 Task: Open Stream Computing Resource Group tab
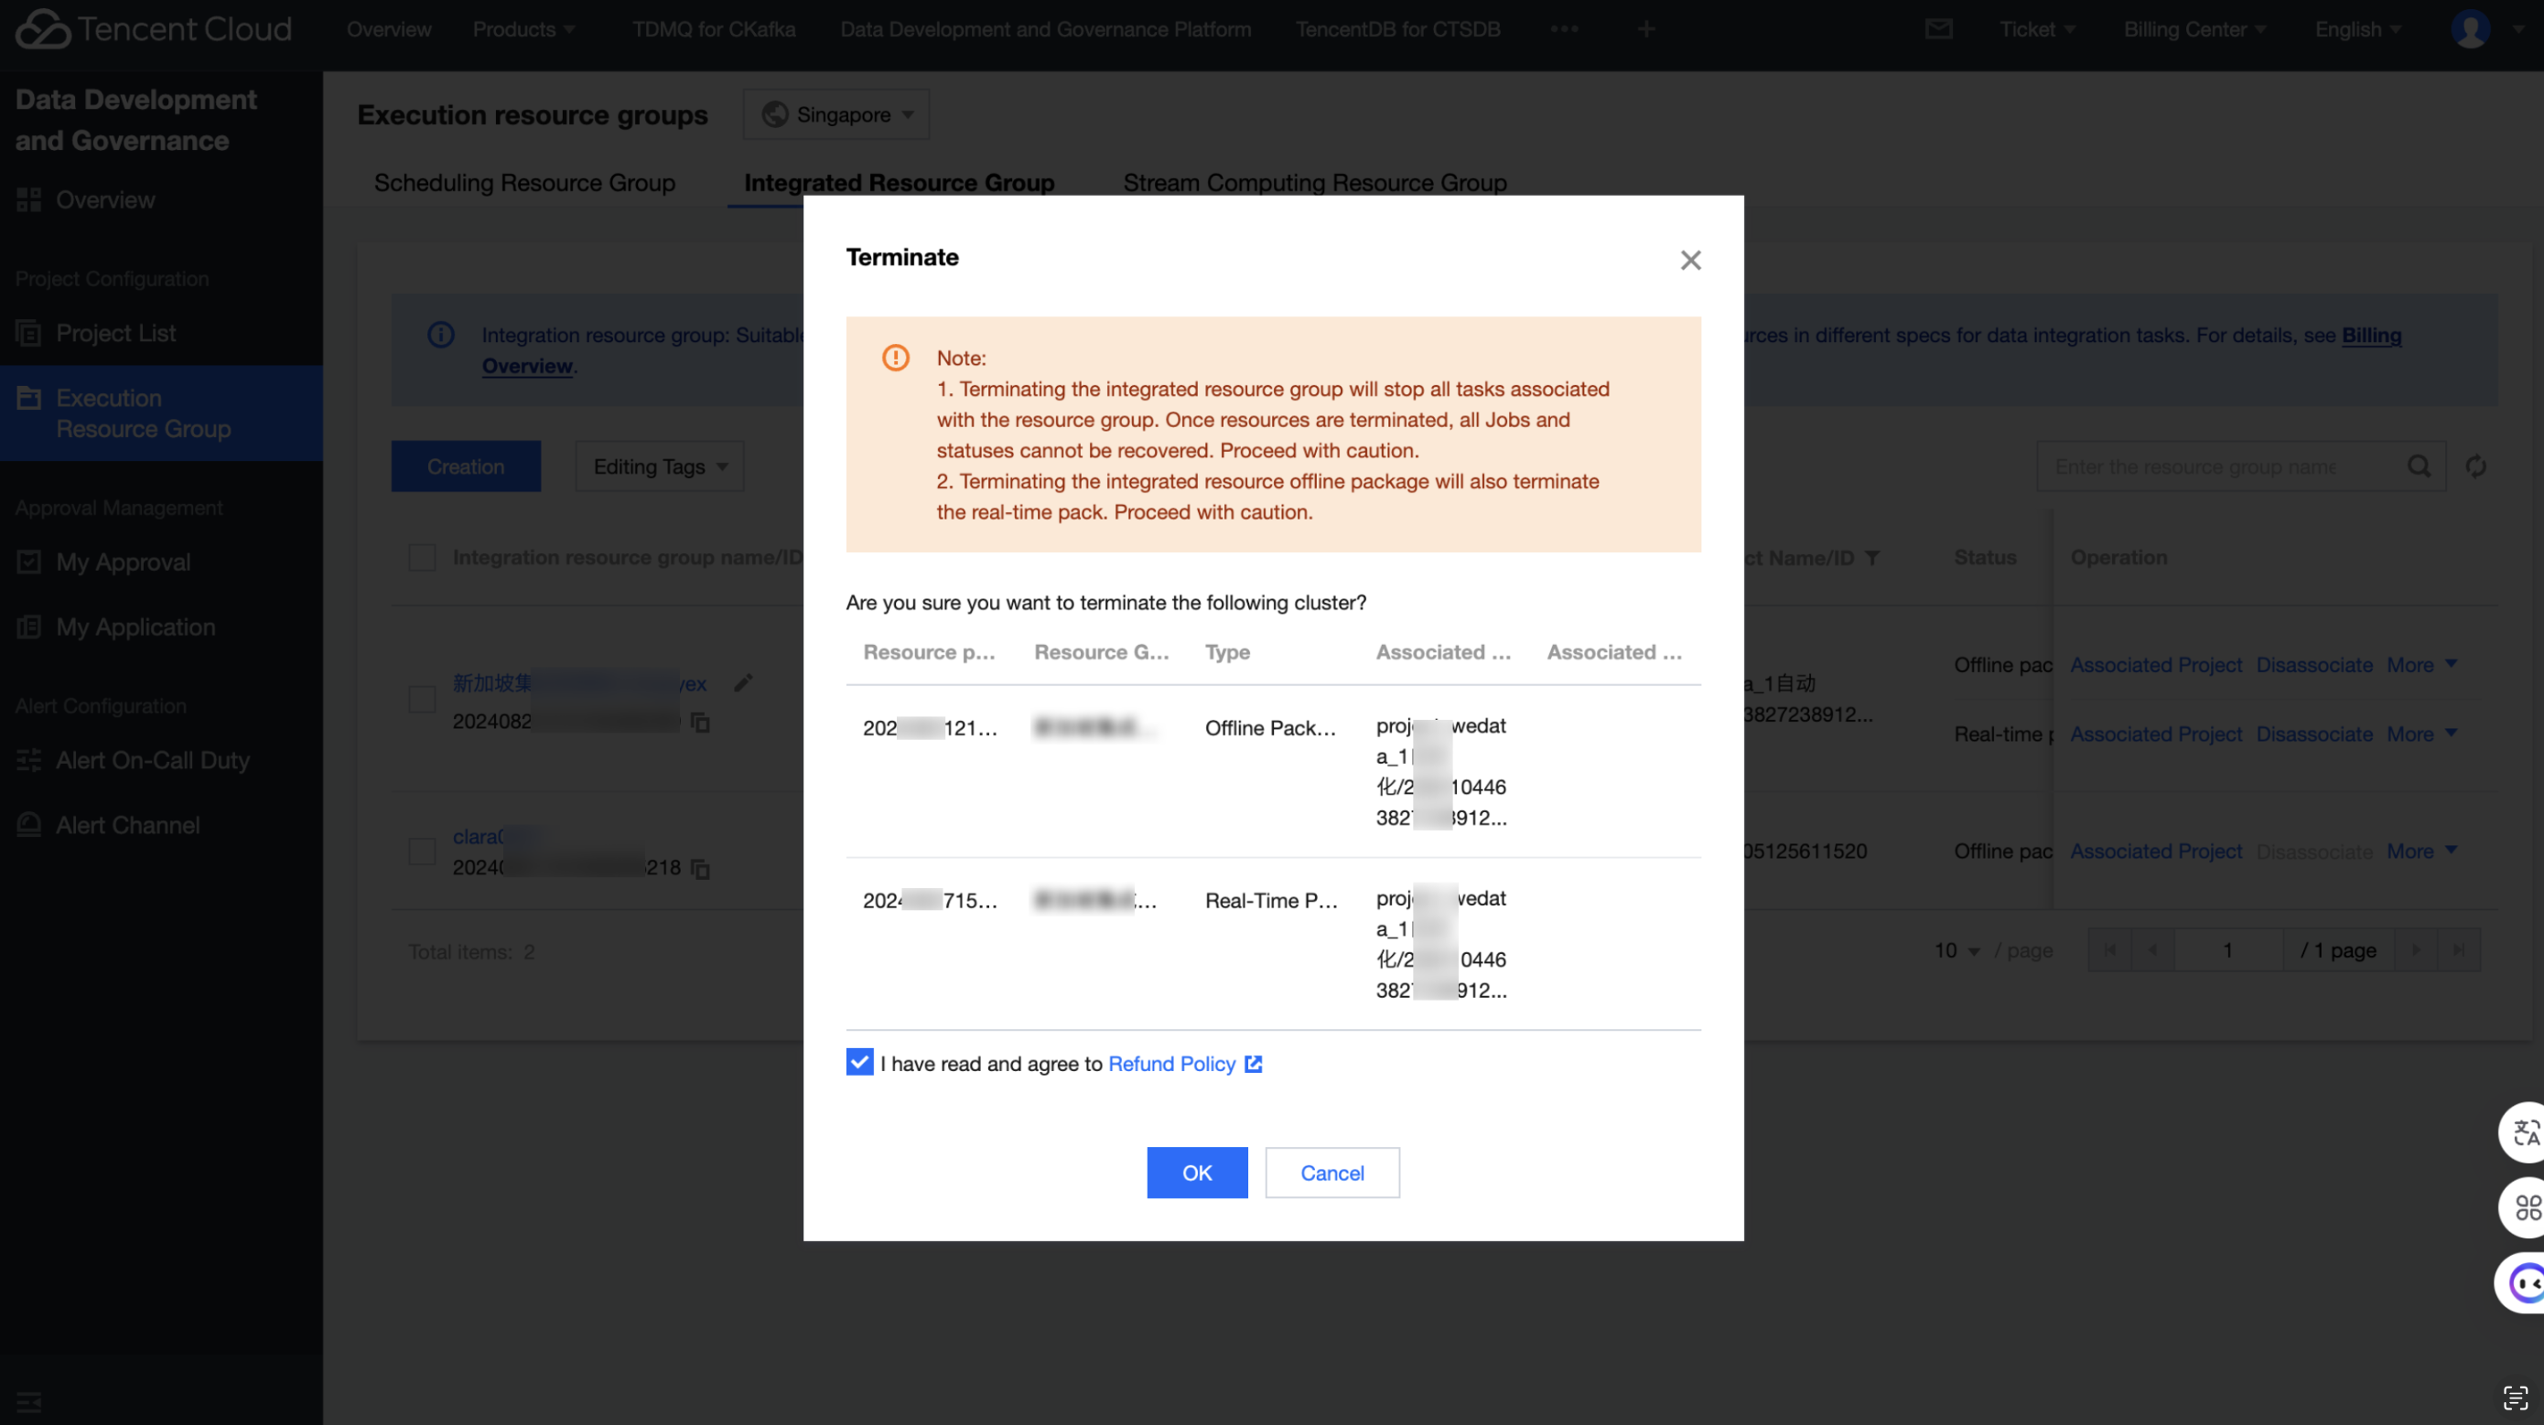coord(1314,183)
